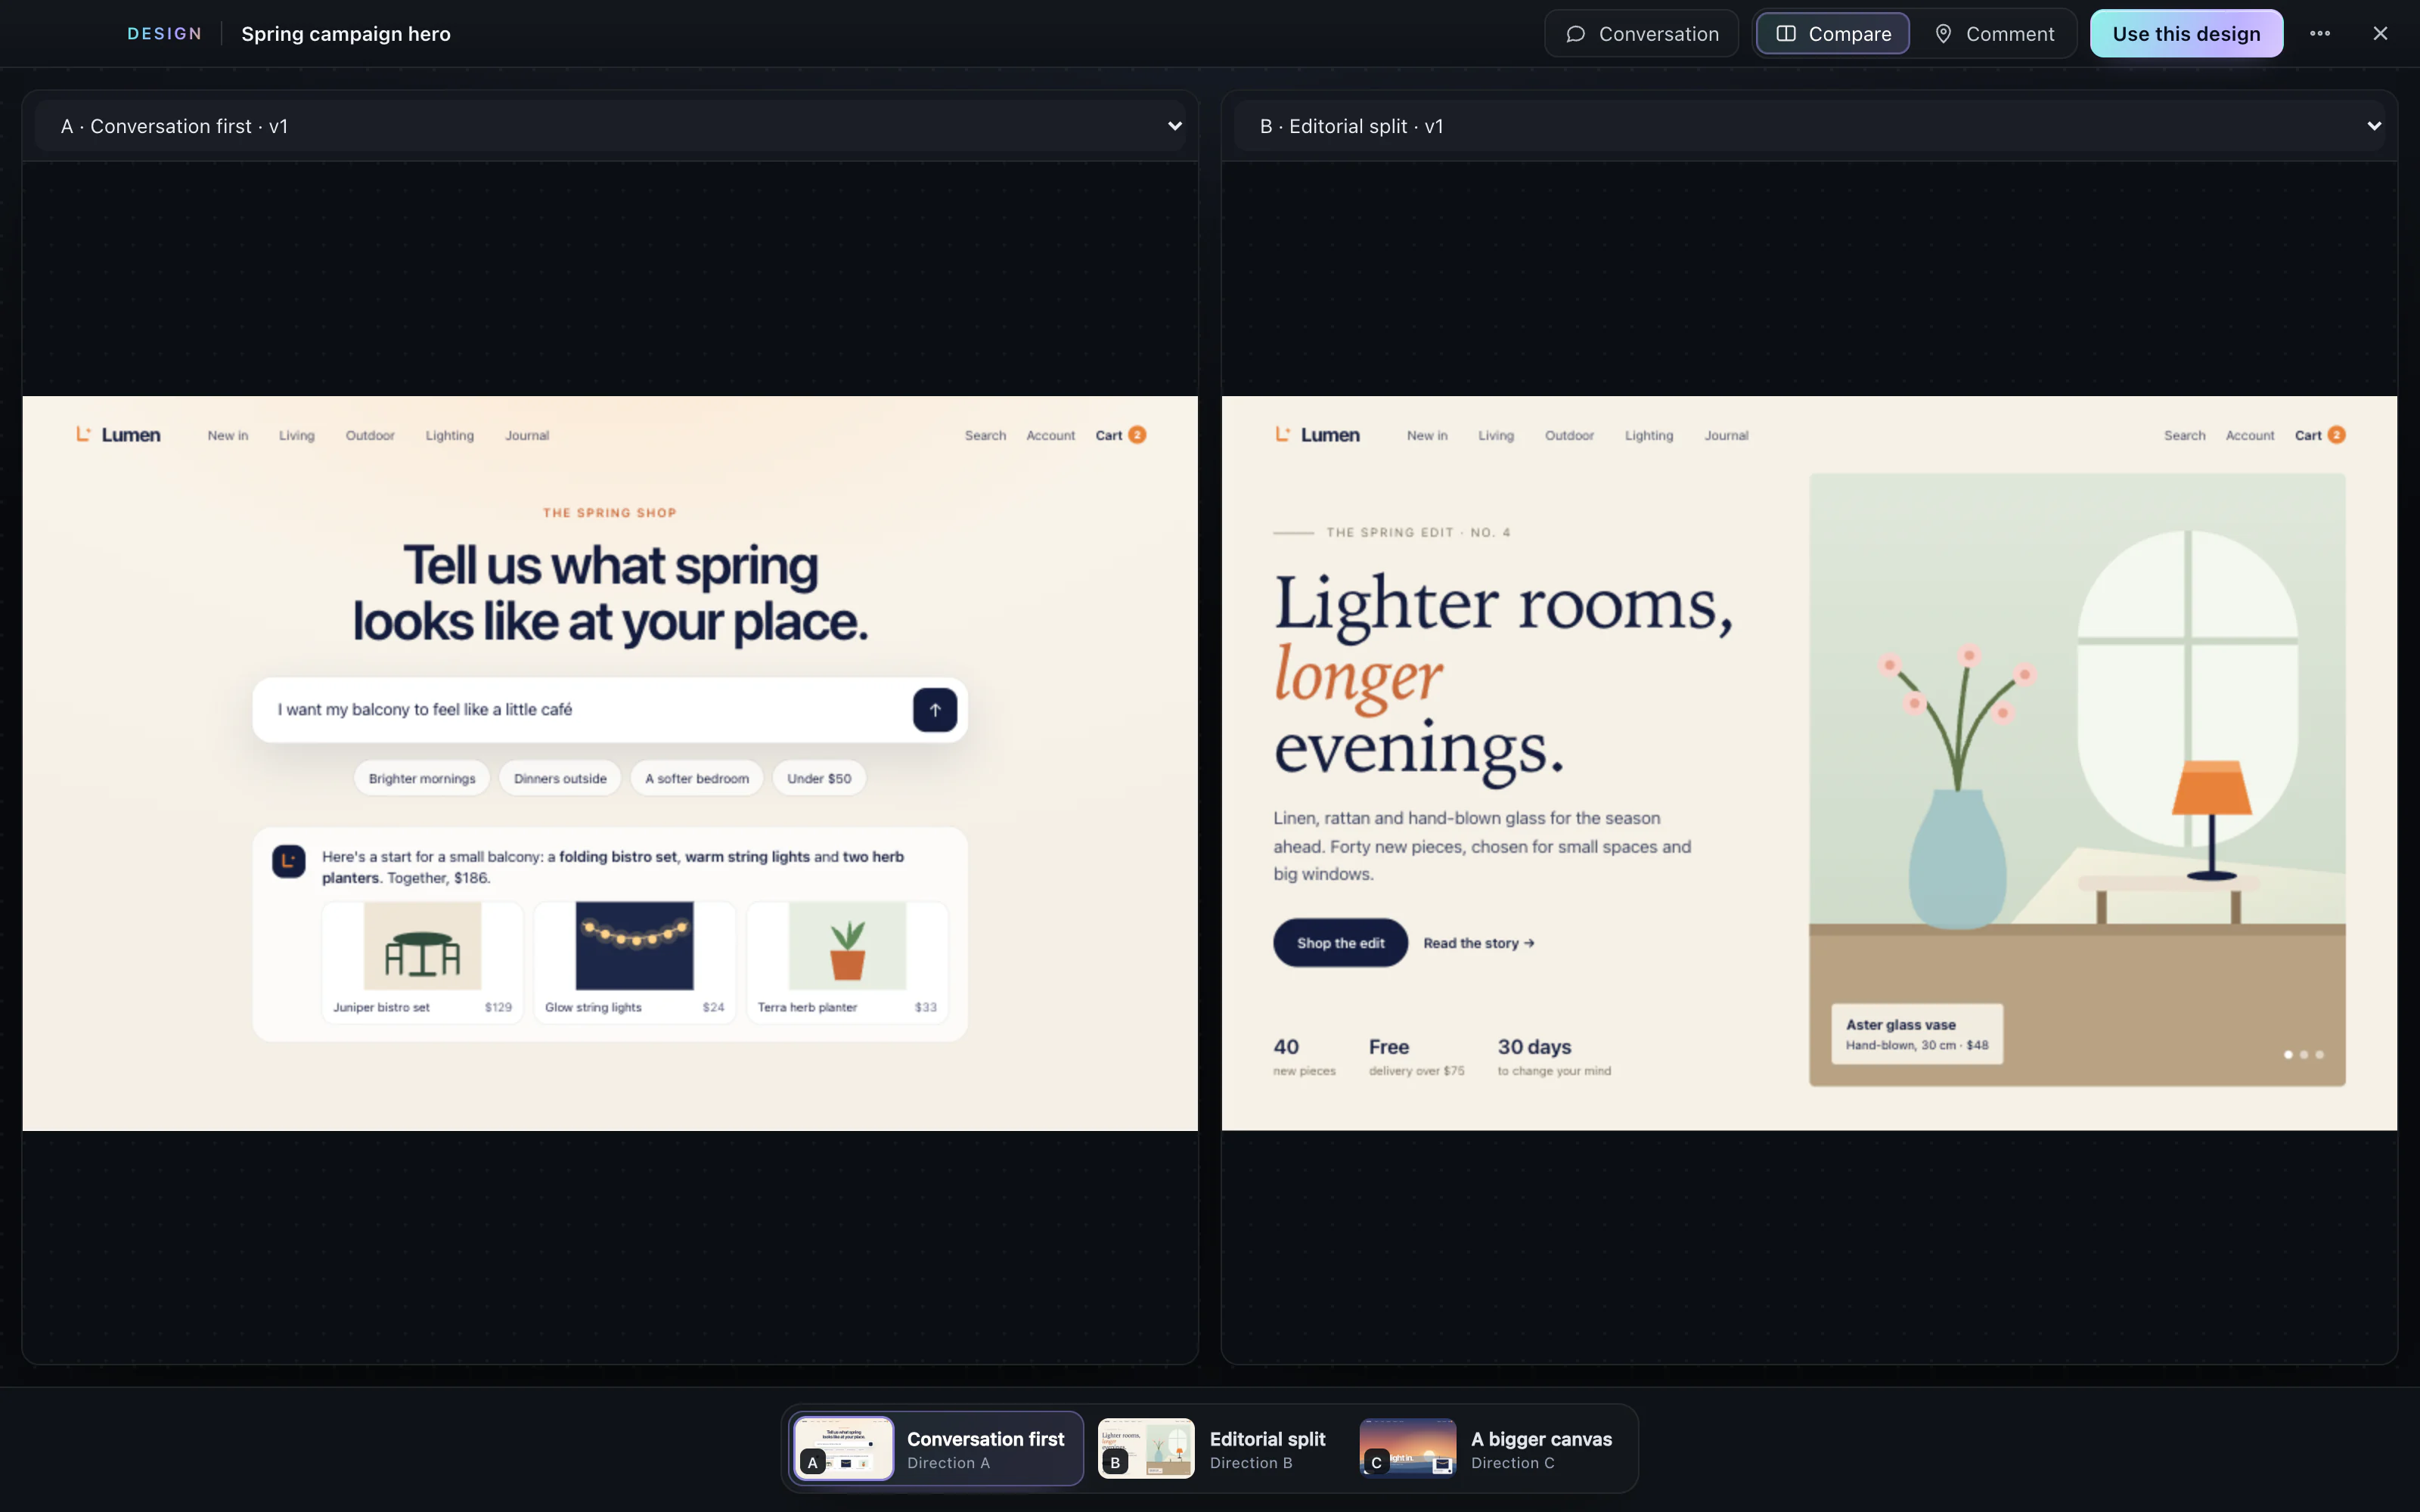Click the send arrow in design A prompt box
Image resolution: width=2420 pixels, height=1512 pixels.
click(x=935, y=710)
